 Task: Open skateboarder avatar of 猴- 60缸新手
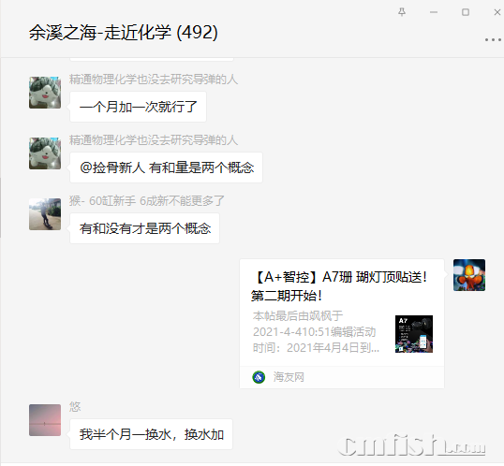pos(45,214)
